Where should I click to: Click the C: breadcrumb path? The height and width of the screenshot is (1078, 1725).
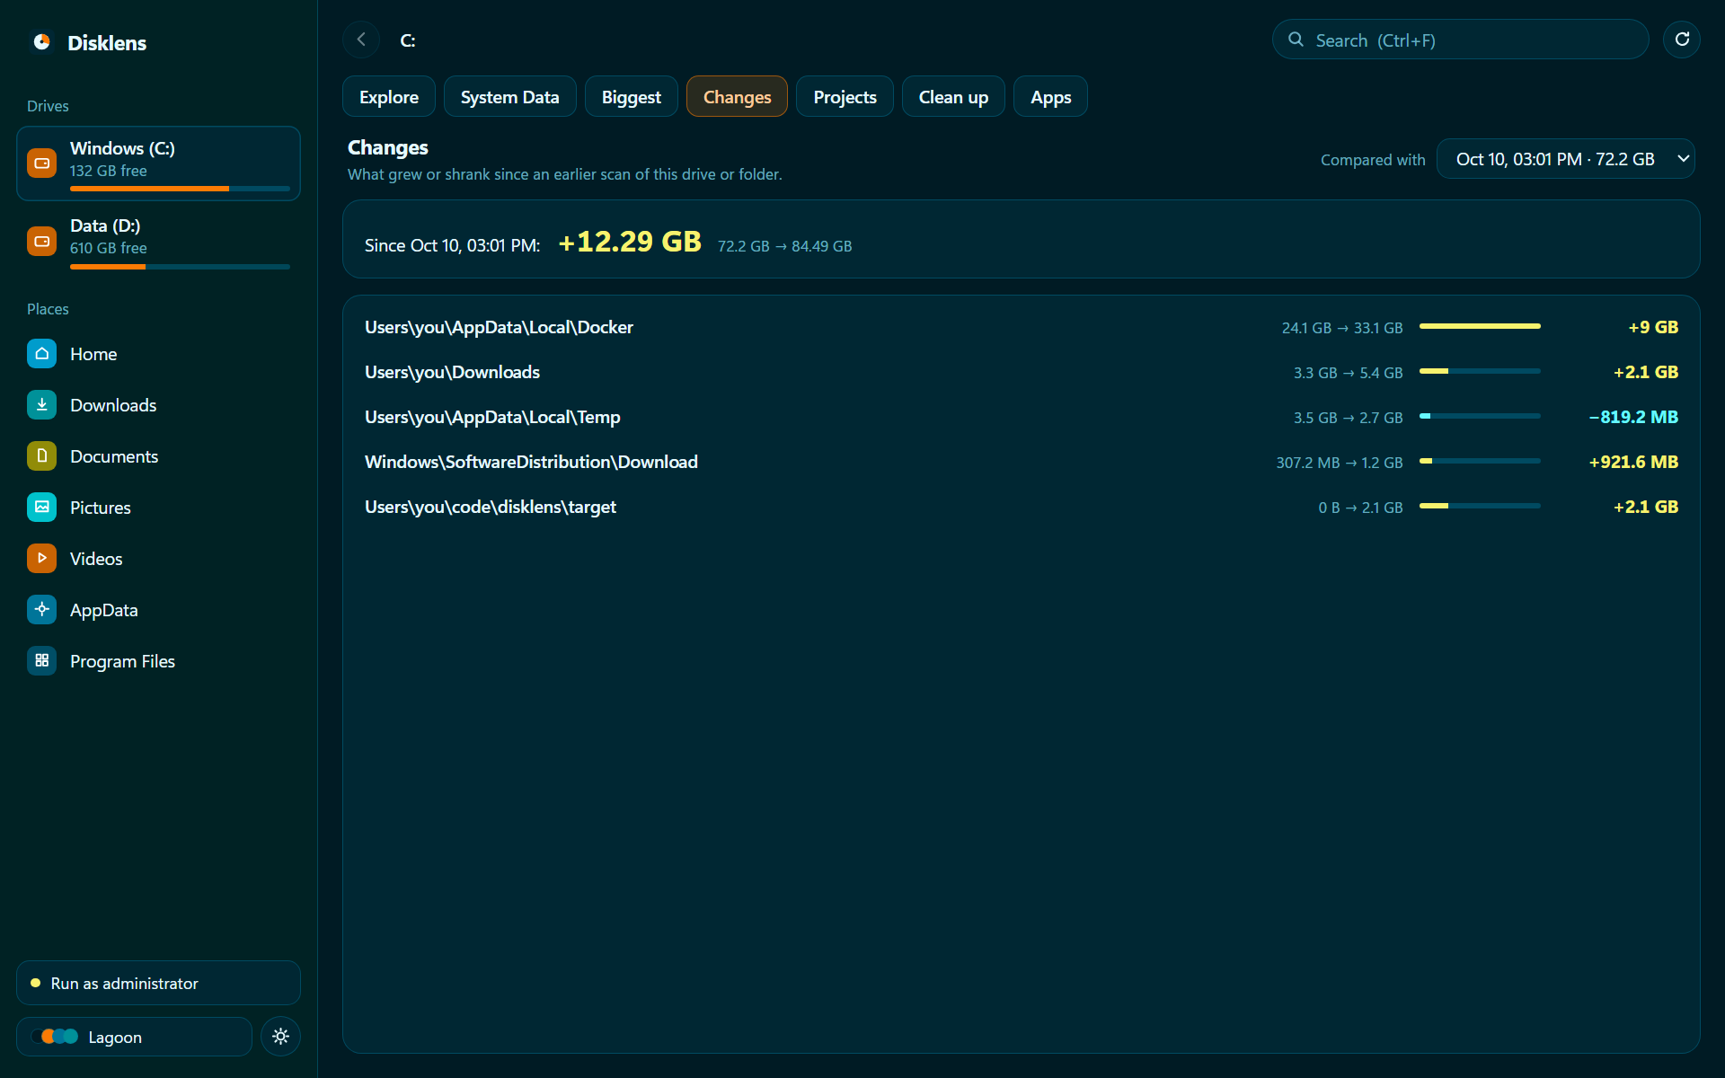click(408, 40)
